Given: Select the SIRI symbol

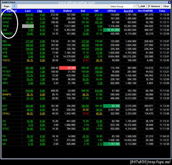Looking at the screenshot, I should pos(5,140).
